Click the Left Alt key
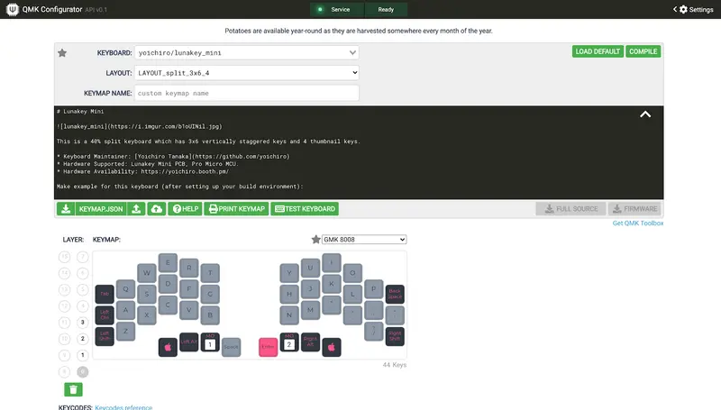The image size is (721, 410). click(x=189, y=342)
